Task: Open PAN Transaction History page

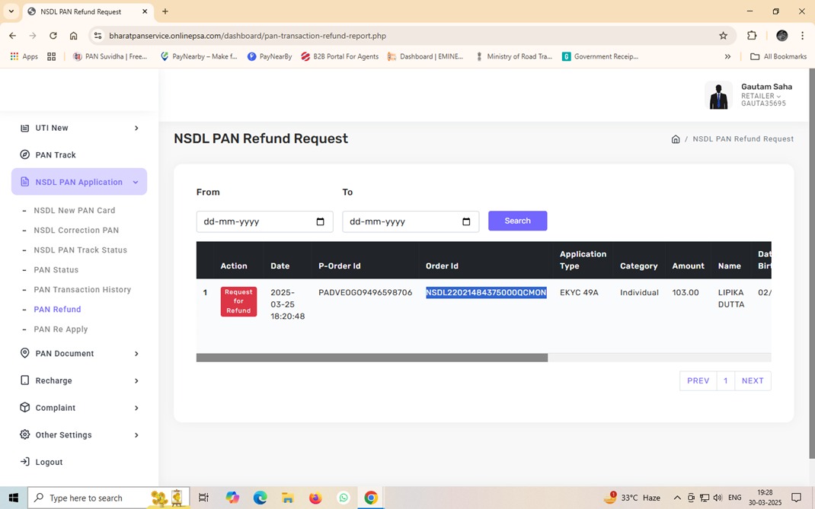Action: (x=82, y=290)
